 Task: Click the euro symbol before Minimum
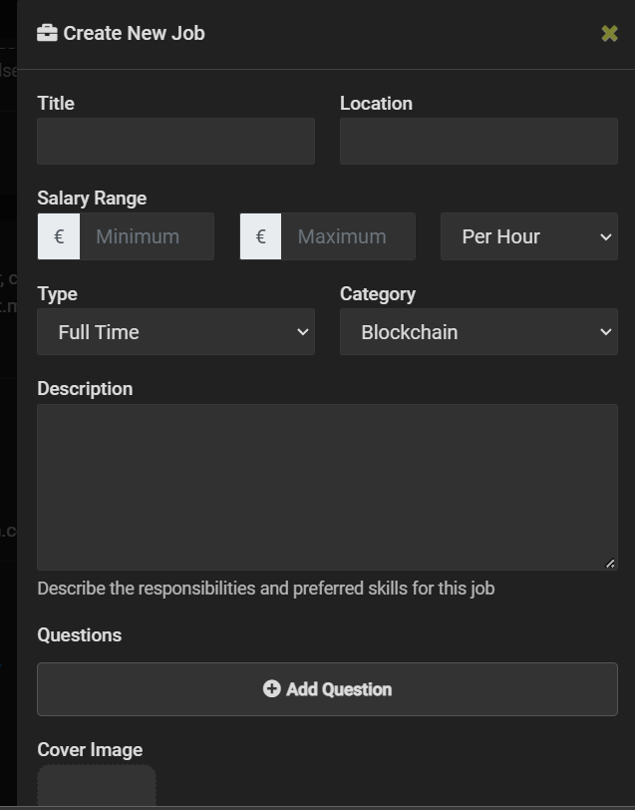pos(59,236)
